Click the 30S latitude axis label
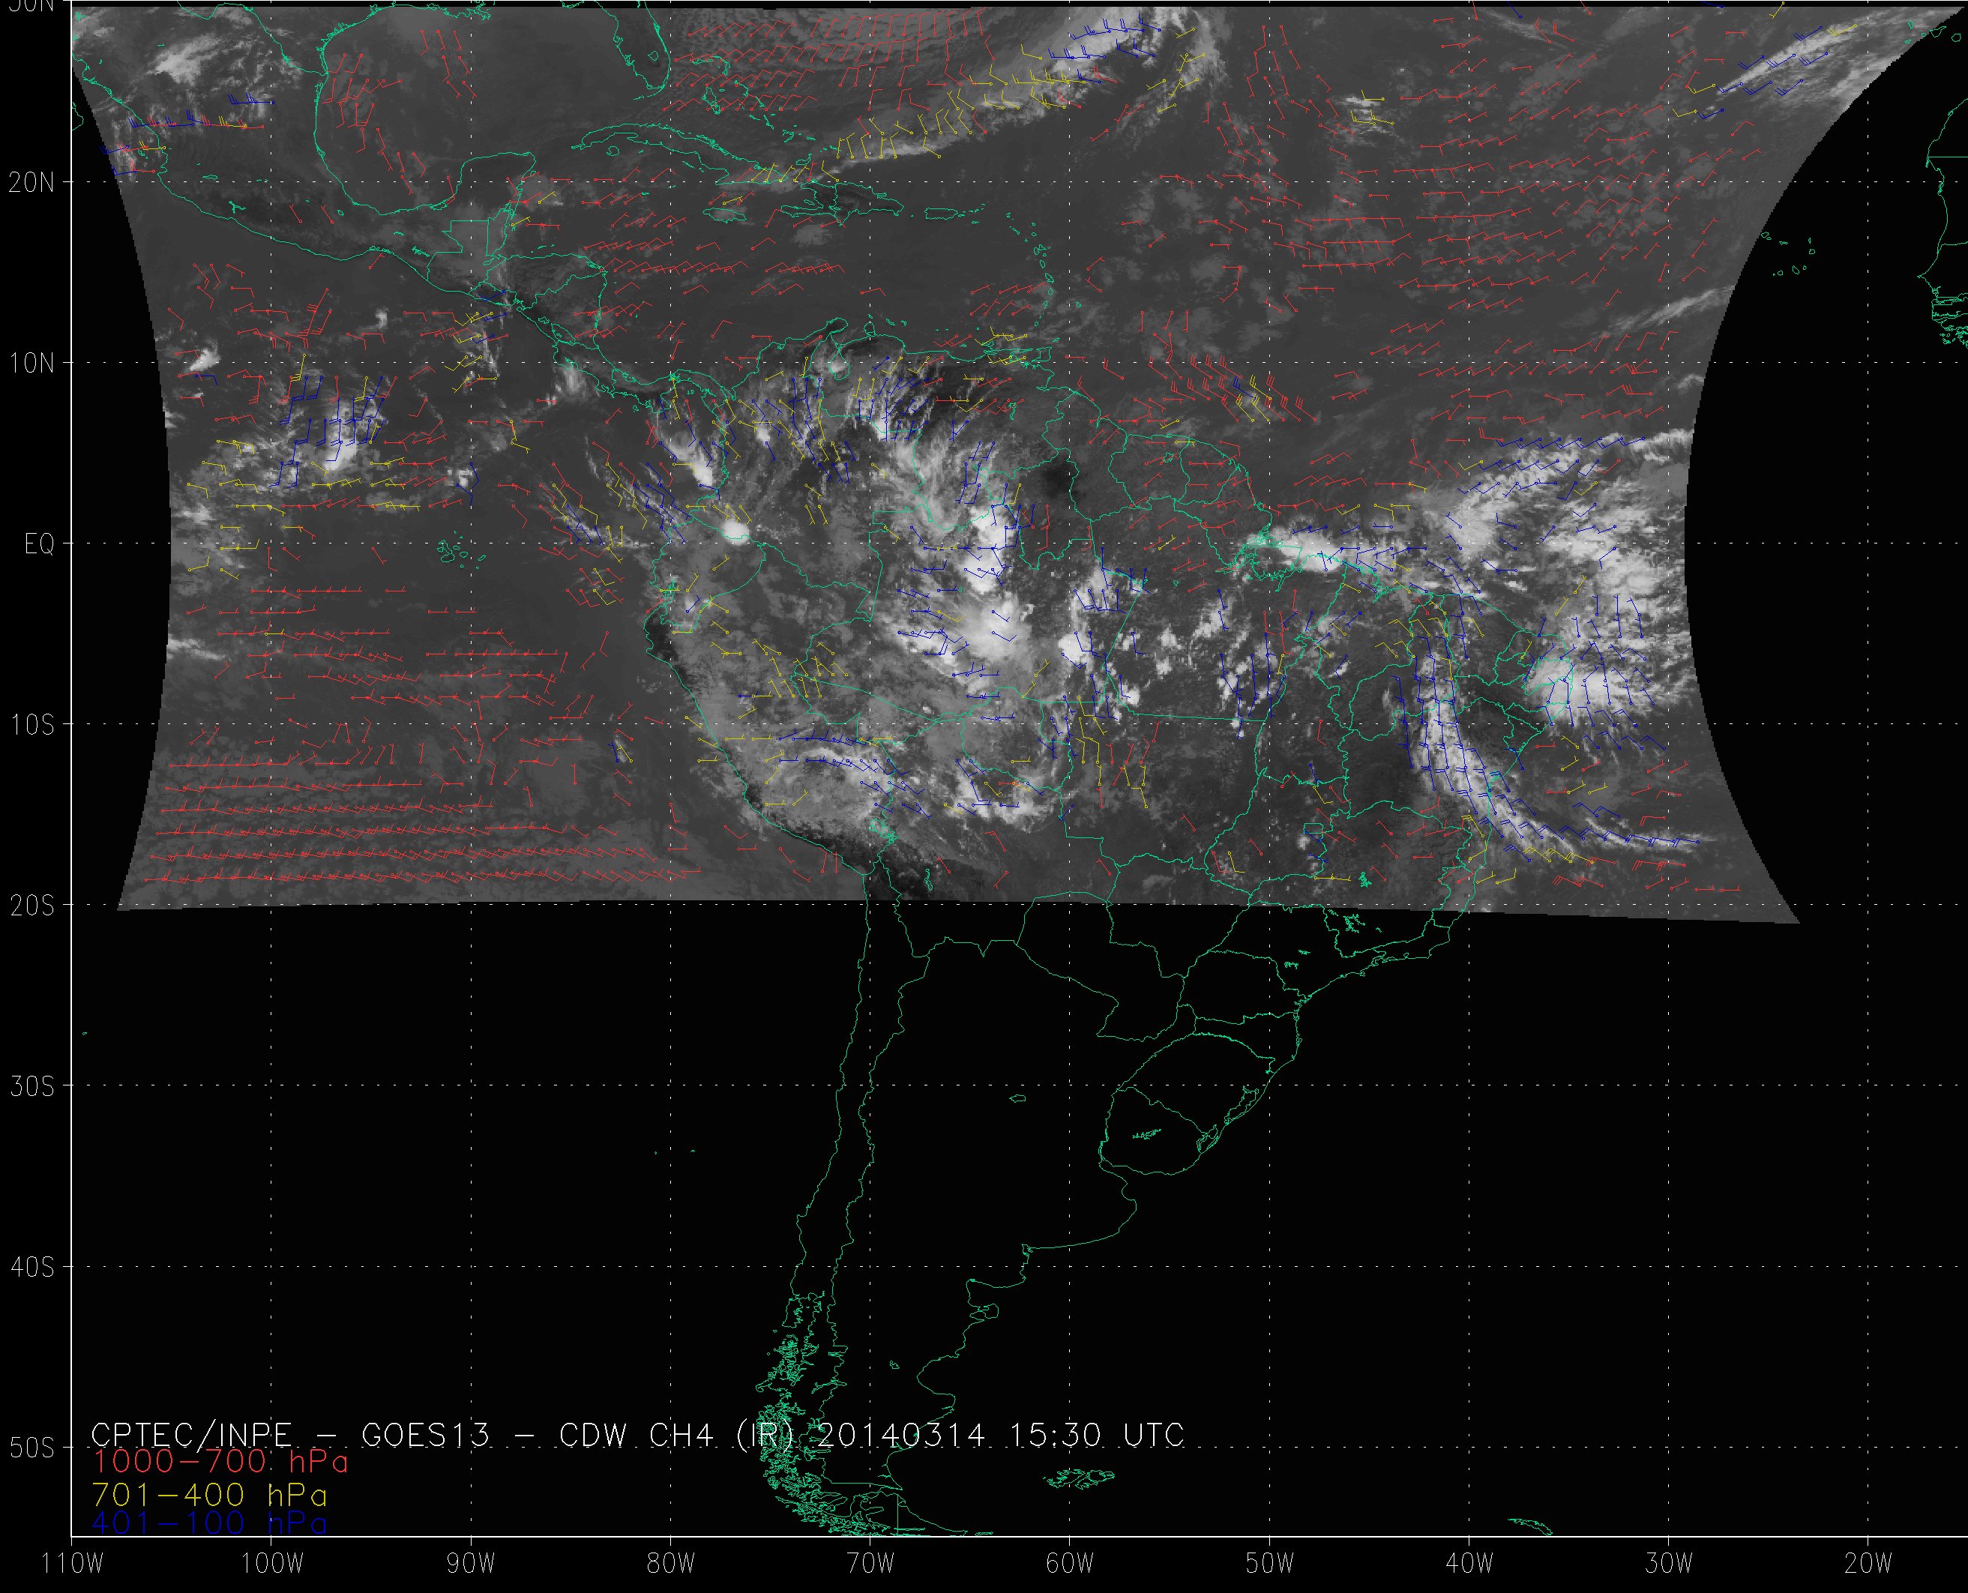 click(32, 1086)
